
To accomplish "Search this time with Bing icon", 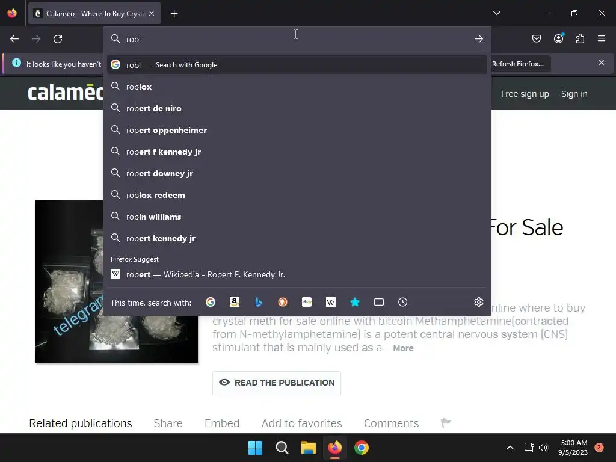I will point(259,302).
